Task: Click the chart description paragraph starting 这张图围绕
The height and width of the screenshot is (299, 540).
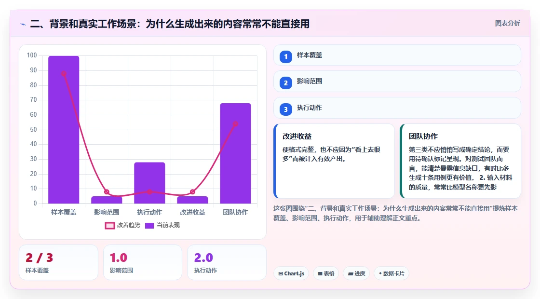Action: tap(395, 213)
